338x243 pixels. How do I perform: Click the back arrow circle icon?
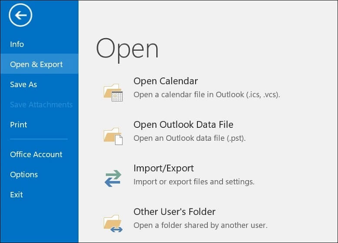pyautogui.click(x=20, y=15)
